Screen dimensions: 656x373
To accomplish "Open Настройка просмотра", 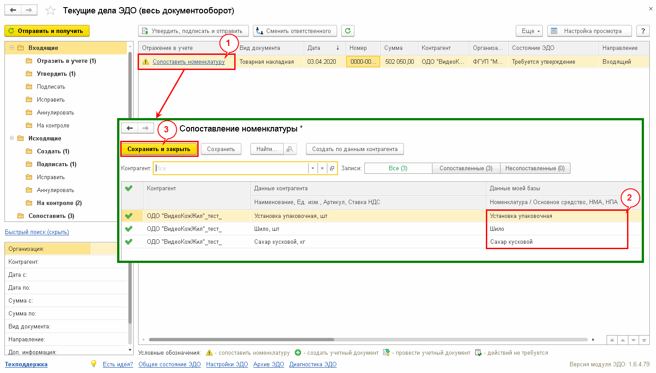I will point(589,31).
